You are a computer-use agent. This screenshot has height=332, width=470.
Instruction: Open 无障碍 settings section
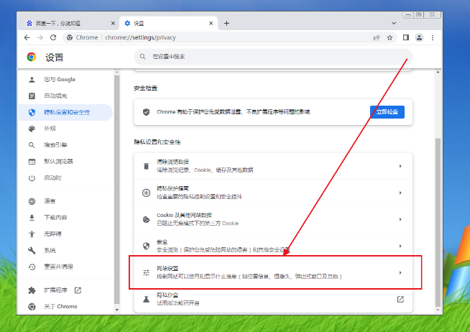click(65, 234)
